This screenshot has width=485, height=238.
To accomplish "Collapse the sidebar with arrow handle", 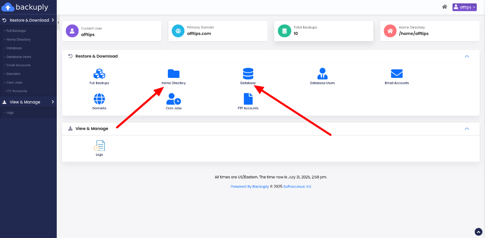I will tap(58, 23).
